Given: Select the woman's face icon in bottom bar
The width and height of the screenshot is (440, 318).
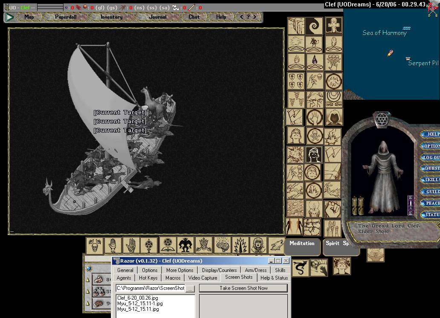Looking at the screenshot, I should click(x=258, y=245).
